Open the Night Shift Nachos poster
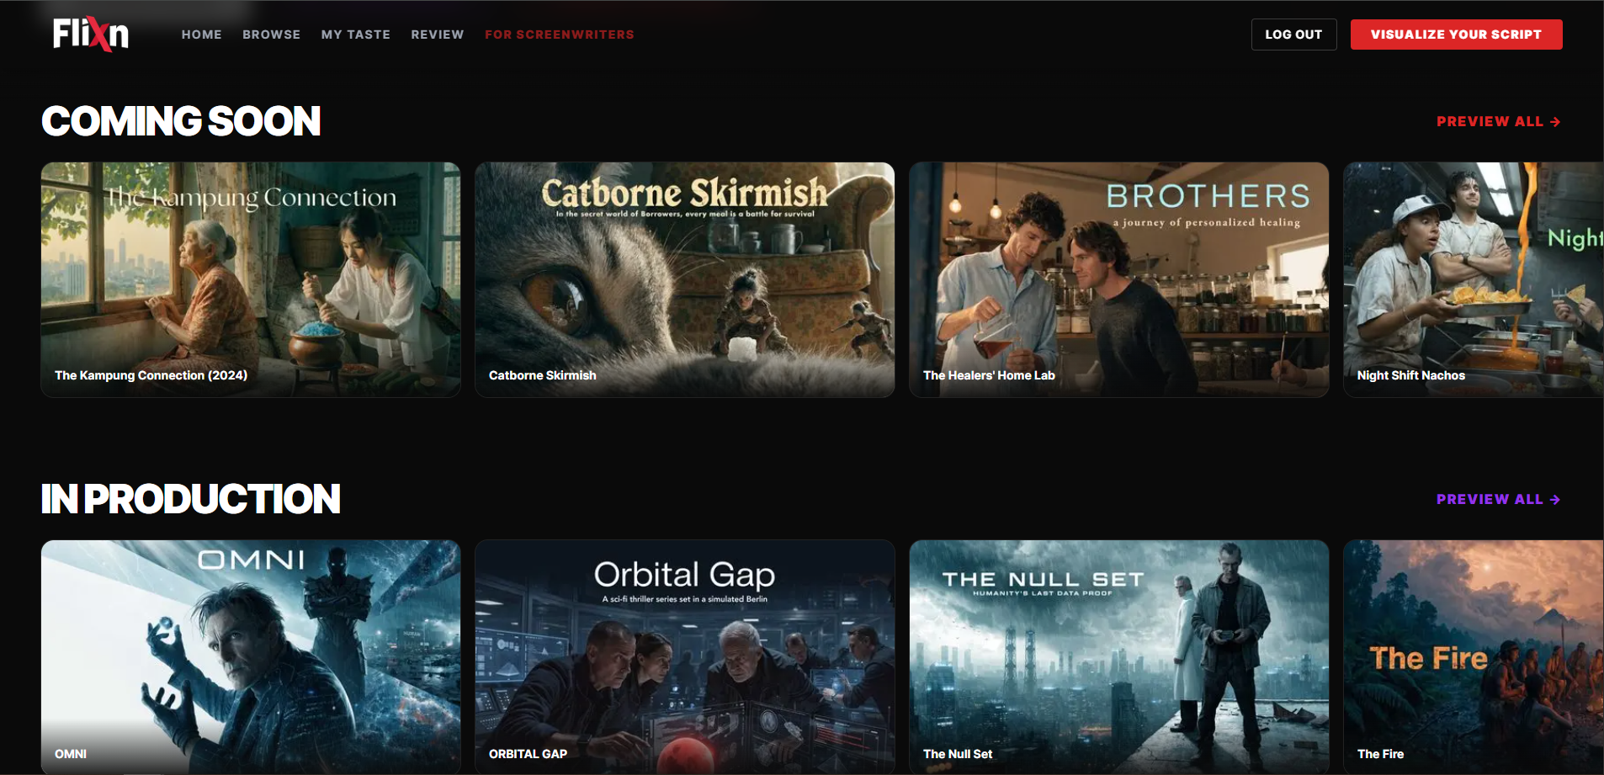Screen dimensions: 1604x775 pyautogui.click(x=1474, y=279)
